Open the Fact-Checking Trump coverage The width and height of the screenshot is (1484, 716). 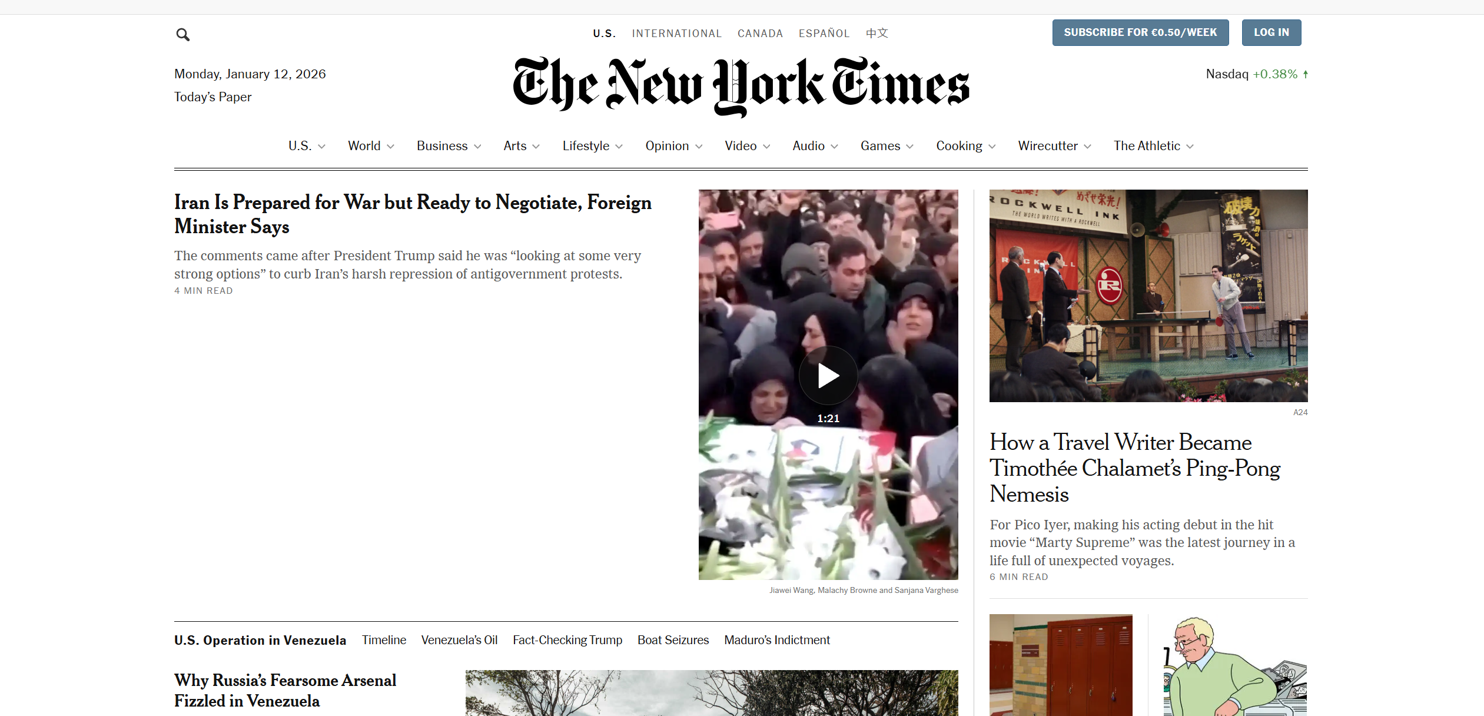pyautogui.click(x=567, y=640)
